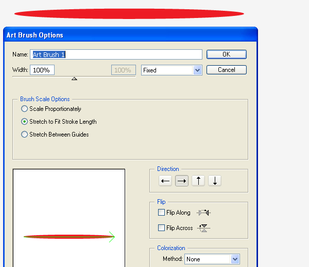Cancel the Art Brush Options dialog
Image resolution: width=309 pixels, height=267 pixels.
(227, 70)
